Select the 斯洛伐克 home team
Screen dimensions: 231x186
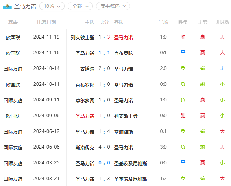point(85,147)
